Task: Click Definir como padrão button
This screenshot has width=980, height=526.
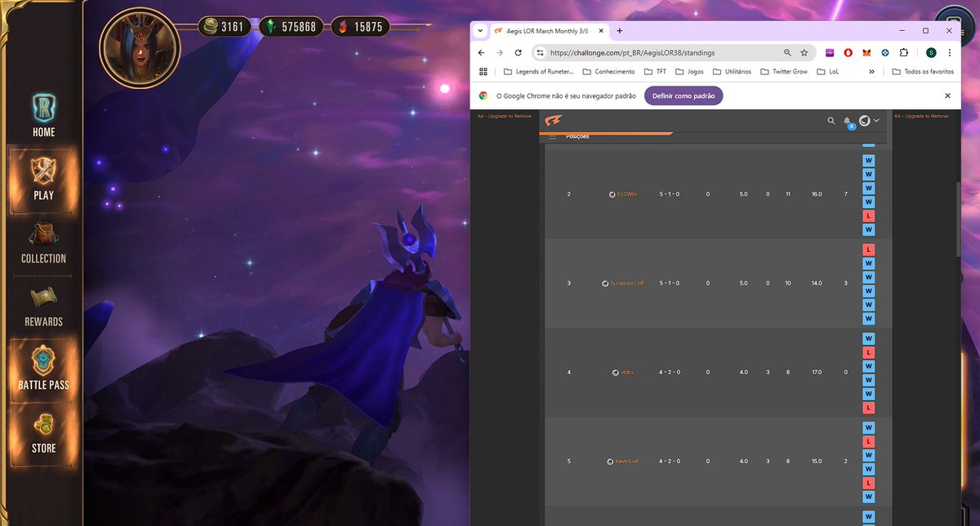Action: [x=684, y=95]
